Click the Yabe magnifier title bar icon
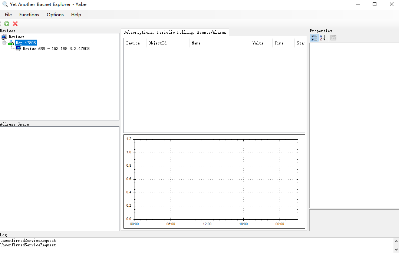 5,4
